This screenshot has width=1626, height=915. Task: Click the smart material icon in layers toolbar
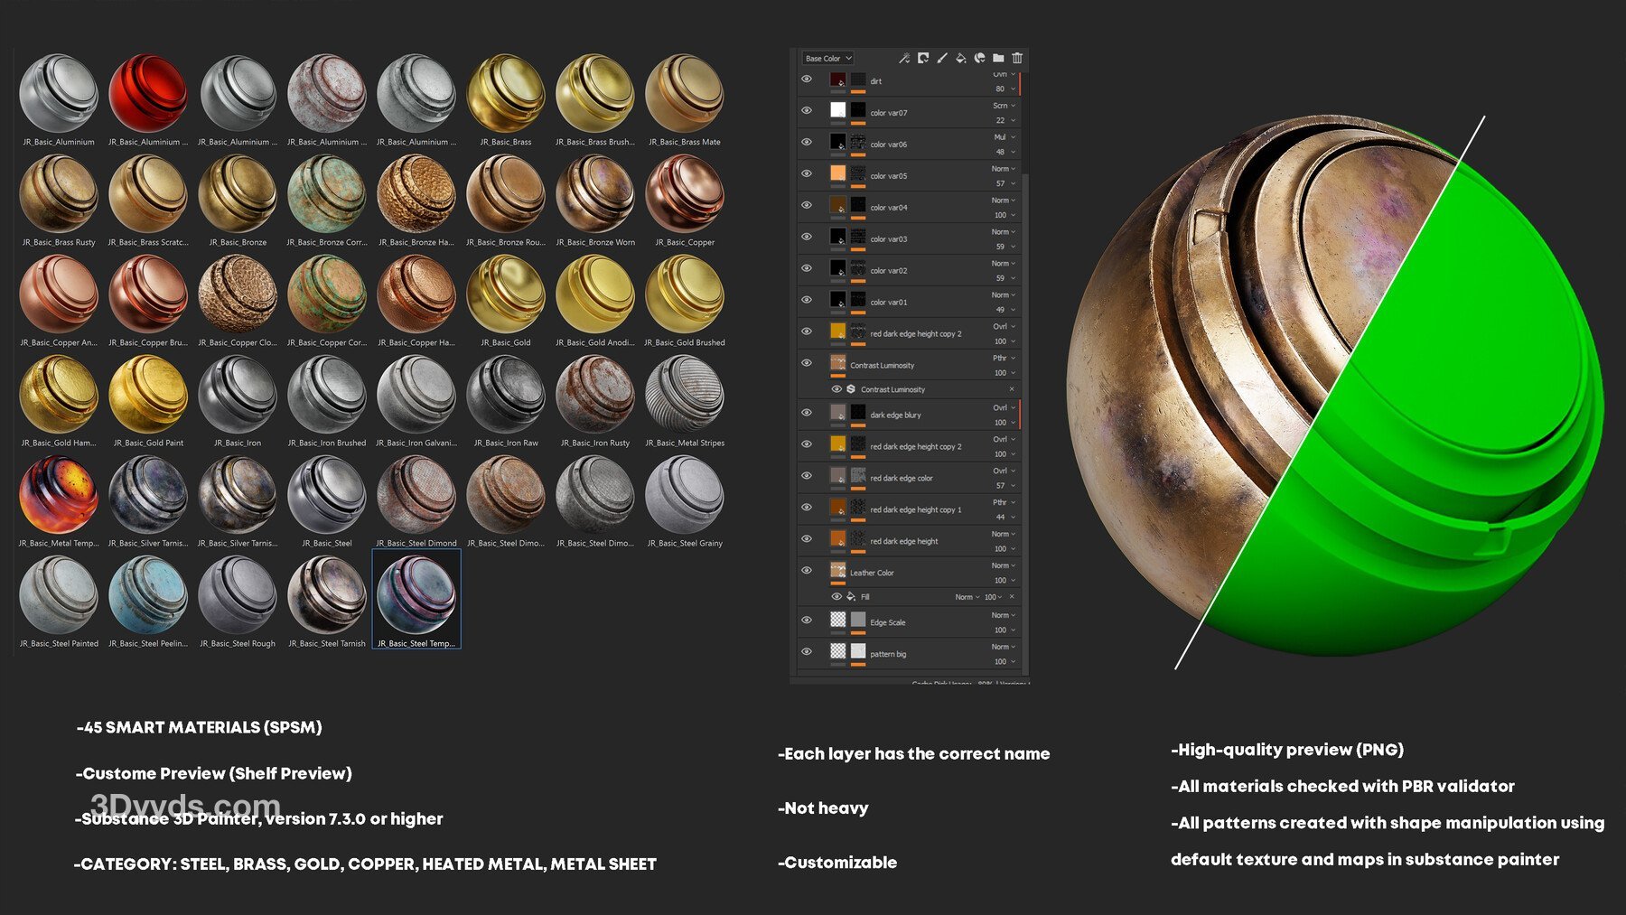(x=979, y=58)
